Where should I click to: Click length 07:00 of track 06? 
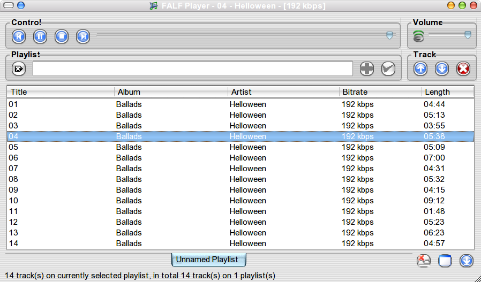(x=434, y=158)
